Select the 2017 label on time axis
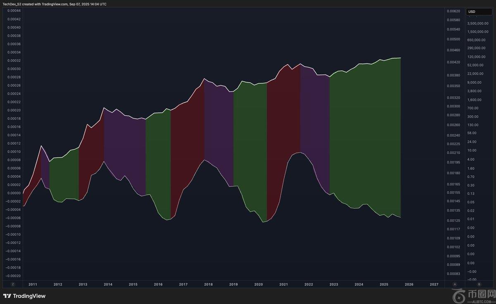The width and height of the screenshot is (496, 304). (183, 284)
